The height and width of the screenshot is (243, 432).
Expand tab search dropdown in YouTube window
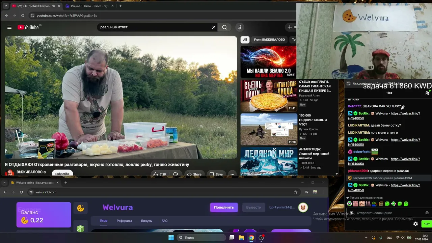[6, 6]
